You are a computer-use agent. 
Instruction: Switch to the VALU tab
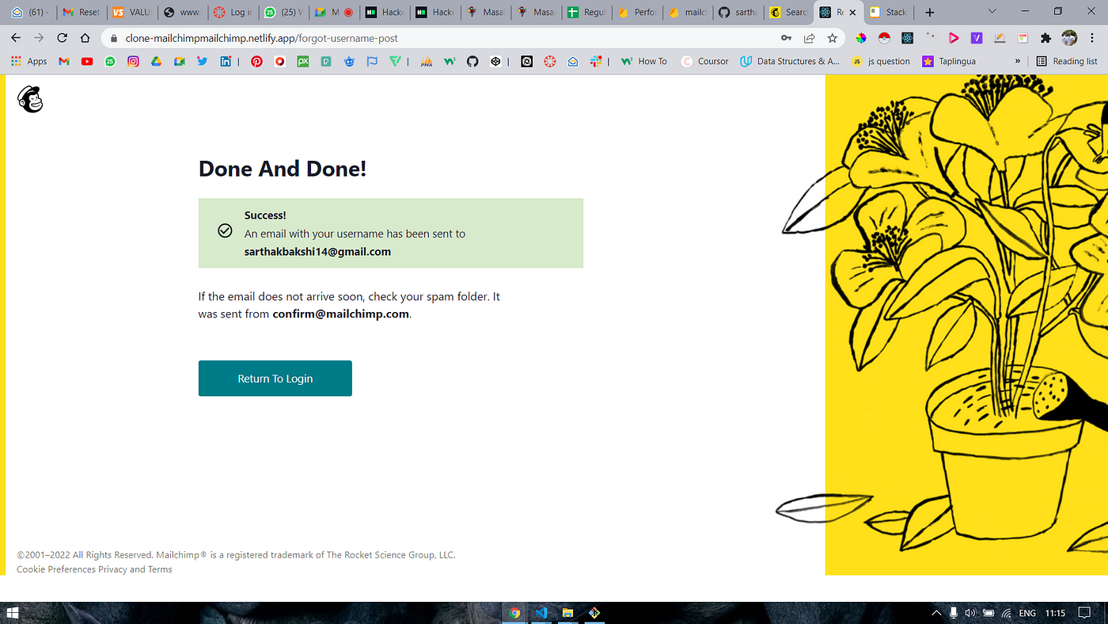click(x=131, y=12)
